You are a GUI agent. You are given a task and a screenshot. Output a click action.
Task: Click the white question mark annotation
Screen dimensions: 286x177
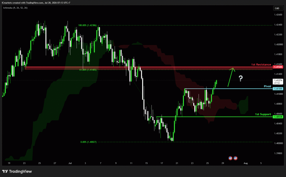pos(241,78)
